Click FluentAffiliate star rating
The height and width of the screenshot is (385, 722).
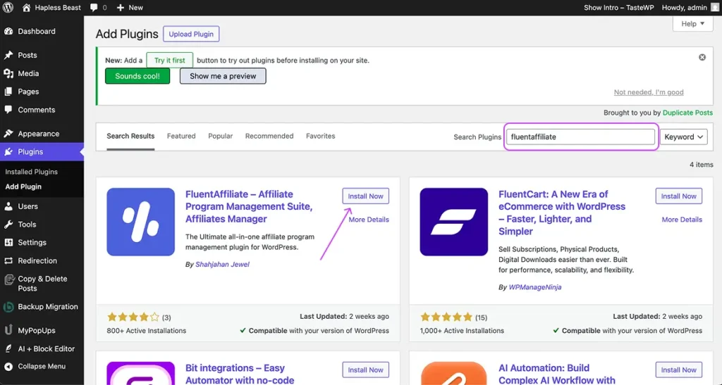[133, 317]
